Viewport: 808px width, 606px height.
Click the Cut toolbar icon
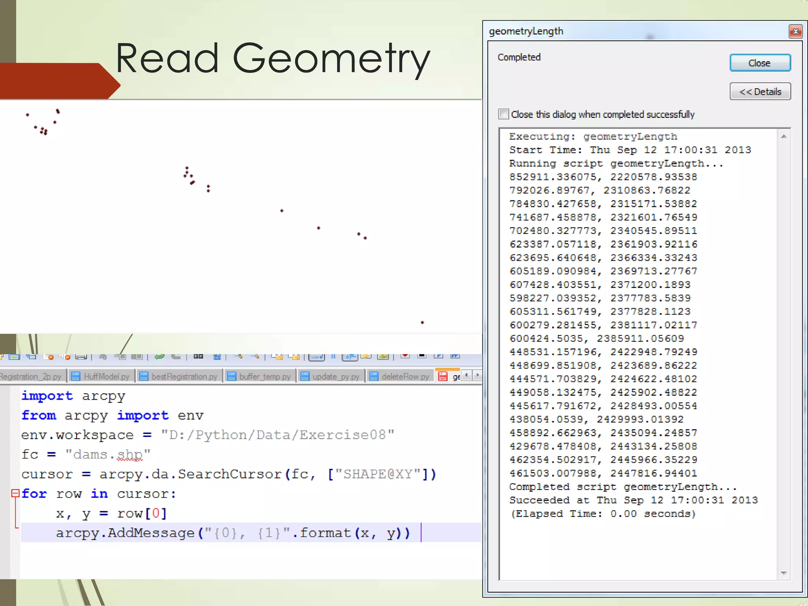click(103, 357)
